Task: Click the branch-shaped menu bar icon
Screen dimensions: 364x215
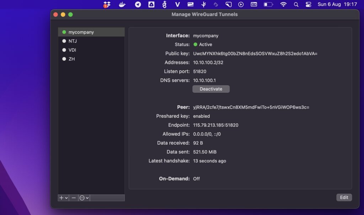Action: coord(204,4)
